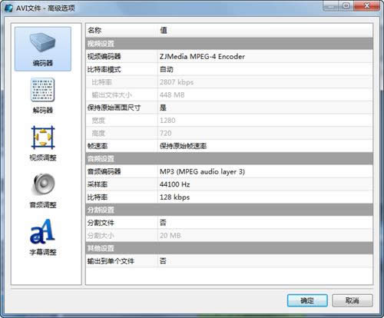Click the app icon in title bar
This screenshot has width=384, height=318.
coord(8,8)
